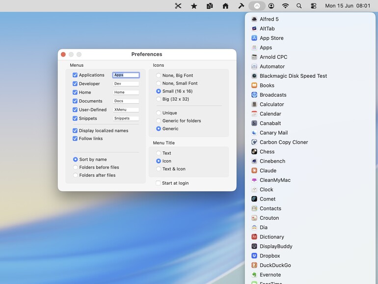Close the Preferences window
The width and height of the screenshot is (378, 284).
pyautogui.click(x=63, y=55)
